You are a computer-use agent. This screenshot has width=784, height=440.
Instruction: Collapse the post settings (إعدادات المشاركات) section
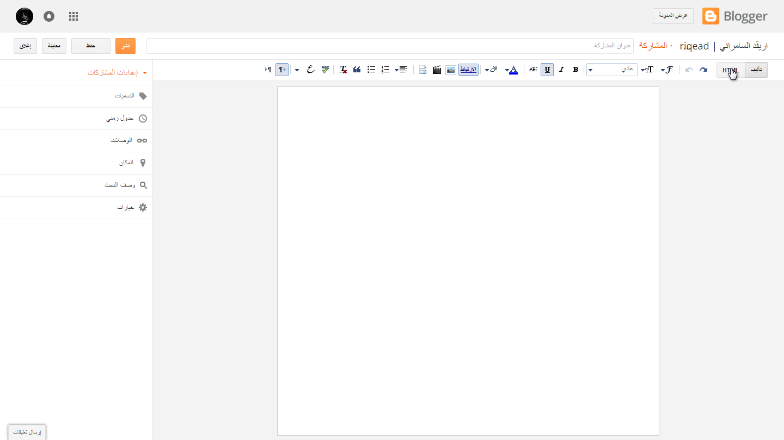click(x=117, y=72)
